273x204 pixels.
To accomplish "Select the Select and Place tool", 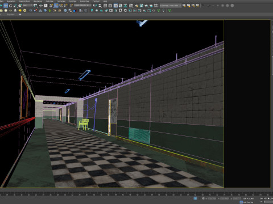I will (x=20, y=6).
